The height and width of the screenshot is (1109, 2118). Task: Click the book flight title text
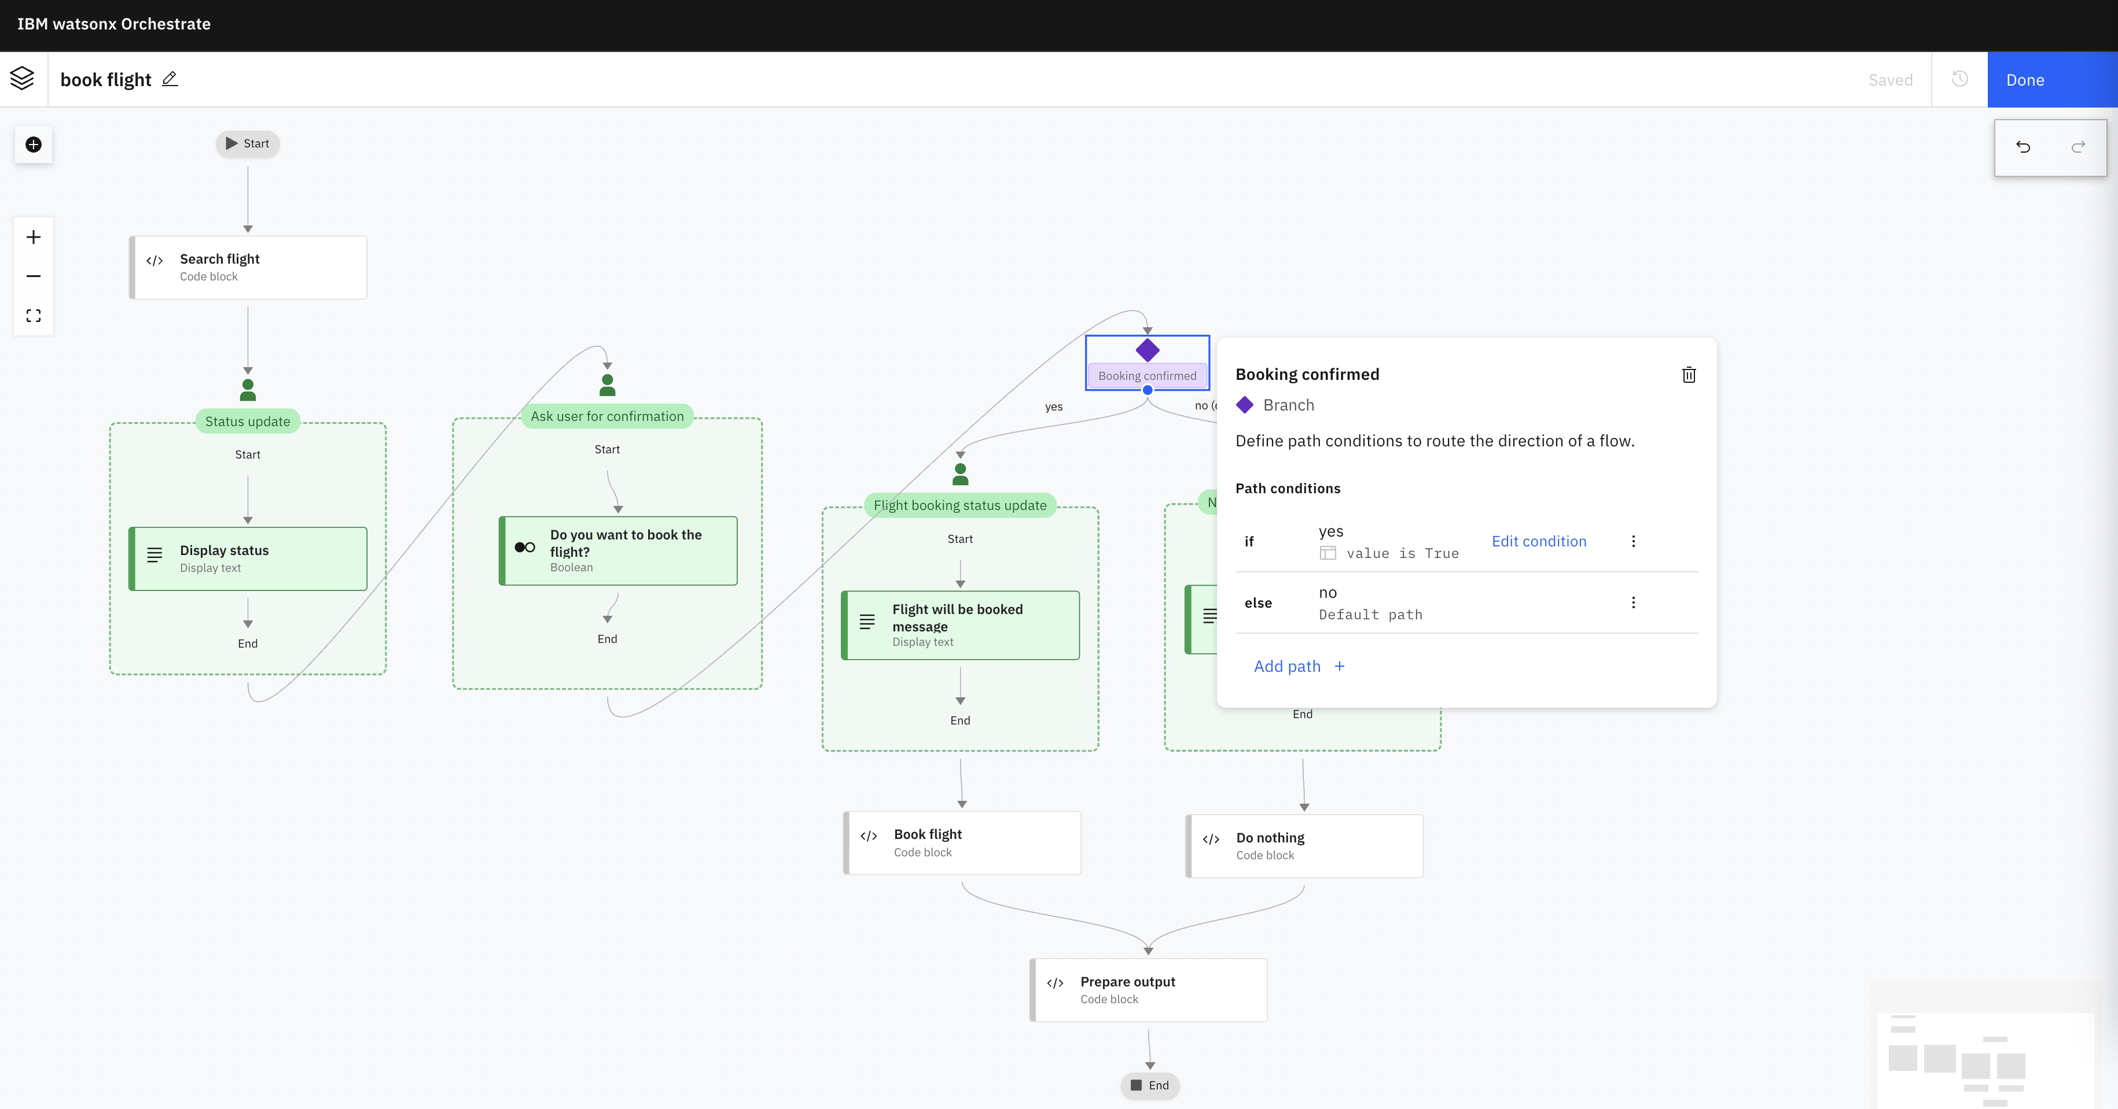pos(106,80)
